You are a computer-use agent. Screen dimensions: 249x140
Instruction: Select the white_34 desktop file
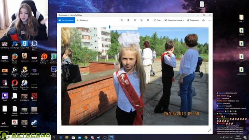[34, 58]
